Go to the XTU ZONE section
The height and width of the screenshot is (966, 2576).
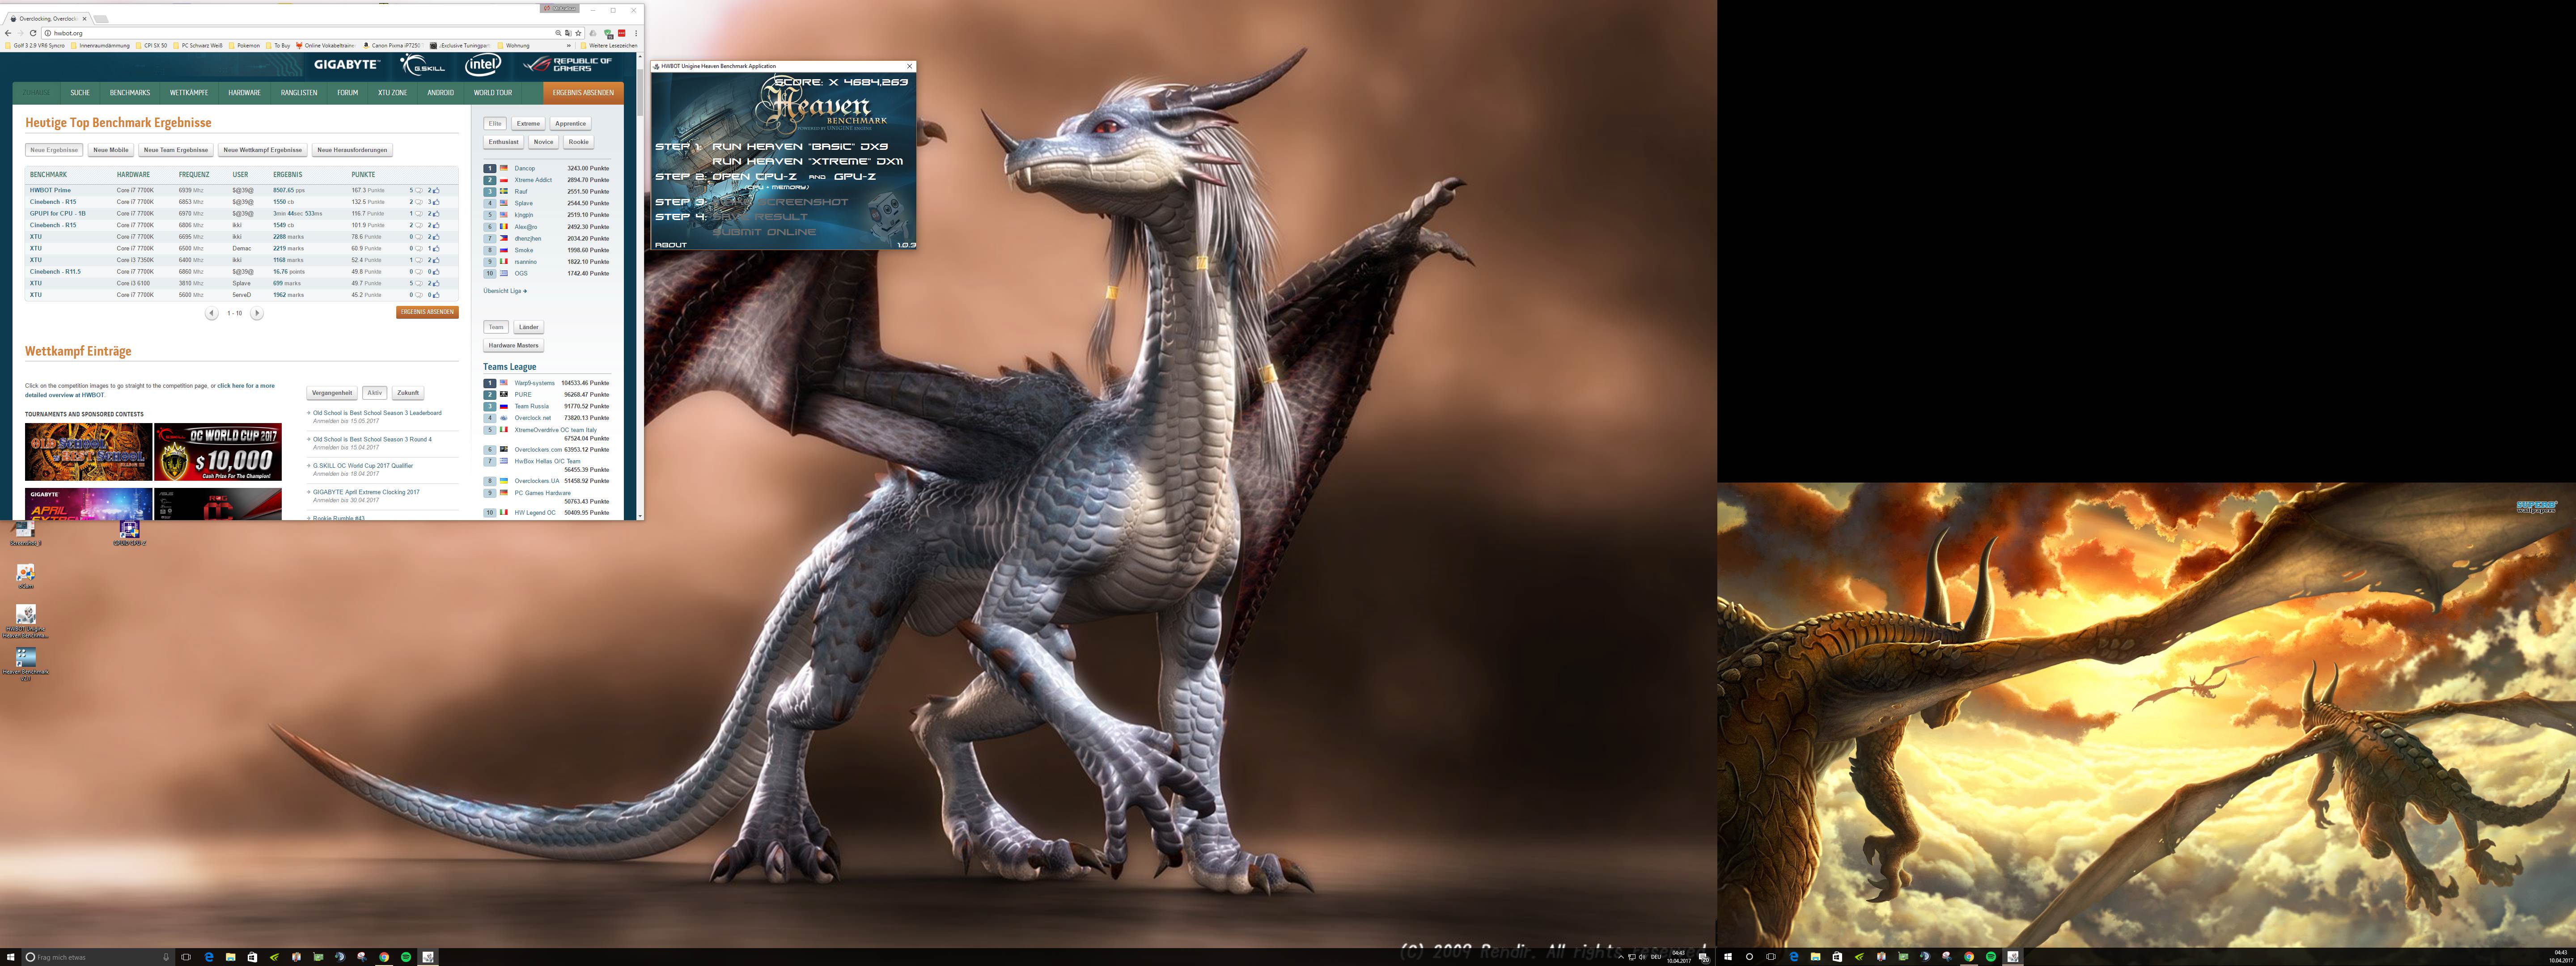392,93
